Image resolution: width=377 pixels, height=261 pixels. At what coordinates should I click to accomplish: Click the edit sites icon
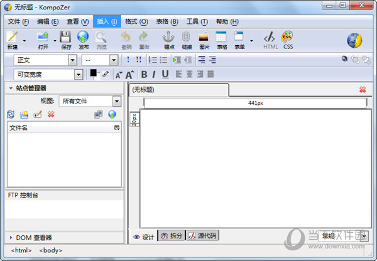(x=99, y=115)
